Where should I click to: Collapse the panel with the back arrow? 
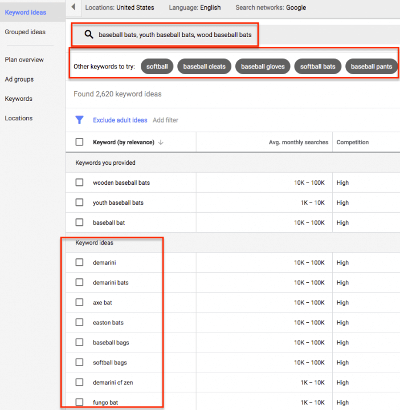[74, 7]
